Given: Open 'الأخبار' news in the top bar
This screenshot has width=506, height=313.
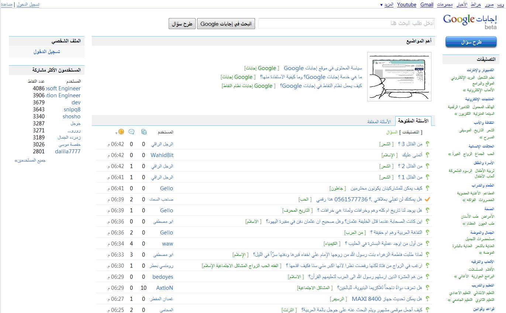Looking at the screenshot, I should click(462, 4).
